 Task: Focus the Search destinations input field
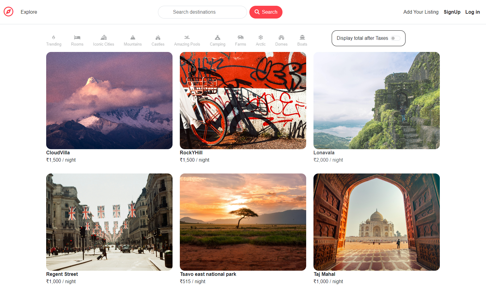pyautogui.click(x=202, y=12)
